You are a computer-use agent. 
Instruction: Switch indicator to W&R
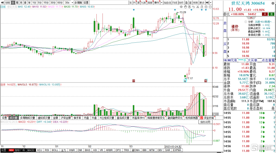pos(72,150)
